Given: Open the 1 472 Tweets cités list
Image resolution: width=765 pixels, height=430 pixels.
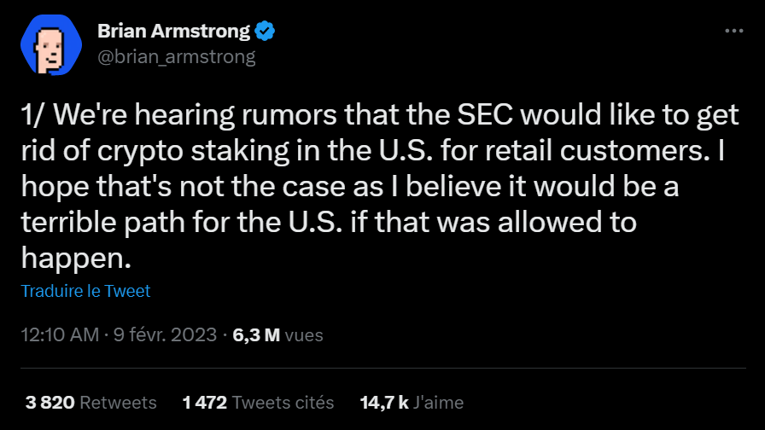Looking at the screenshot, I should point(258,401).
